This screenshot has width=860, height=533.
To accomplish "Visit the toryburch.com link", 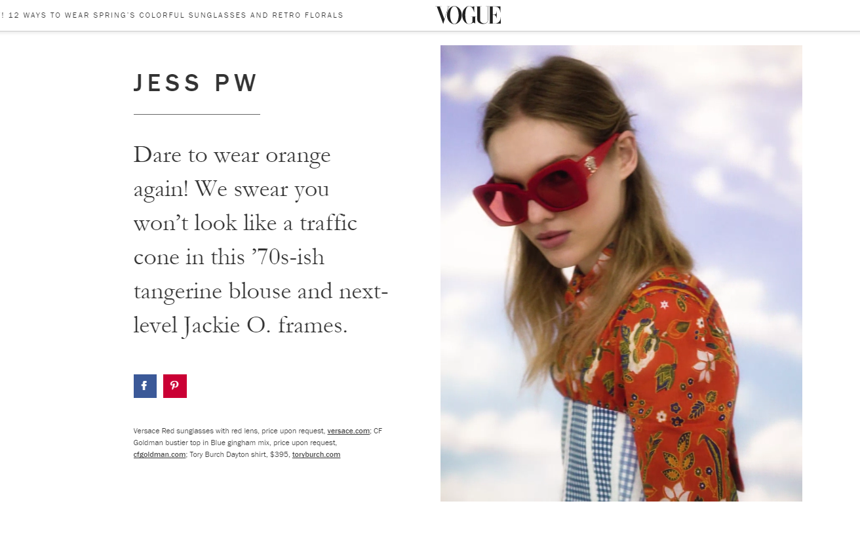I will (316, 454).
